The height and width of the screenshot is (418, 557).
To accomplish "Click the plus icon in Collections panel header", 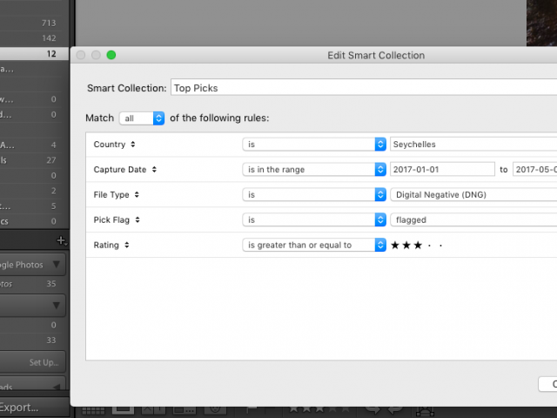I will point(62,240).
